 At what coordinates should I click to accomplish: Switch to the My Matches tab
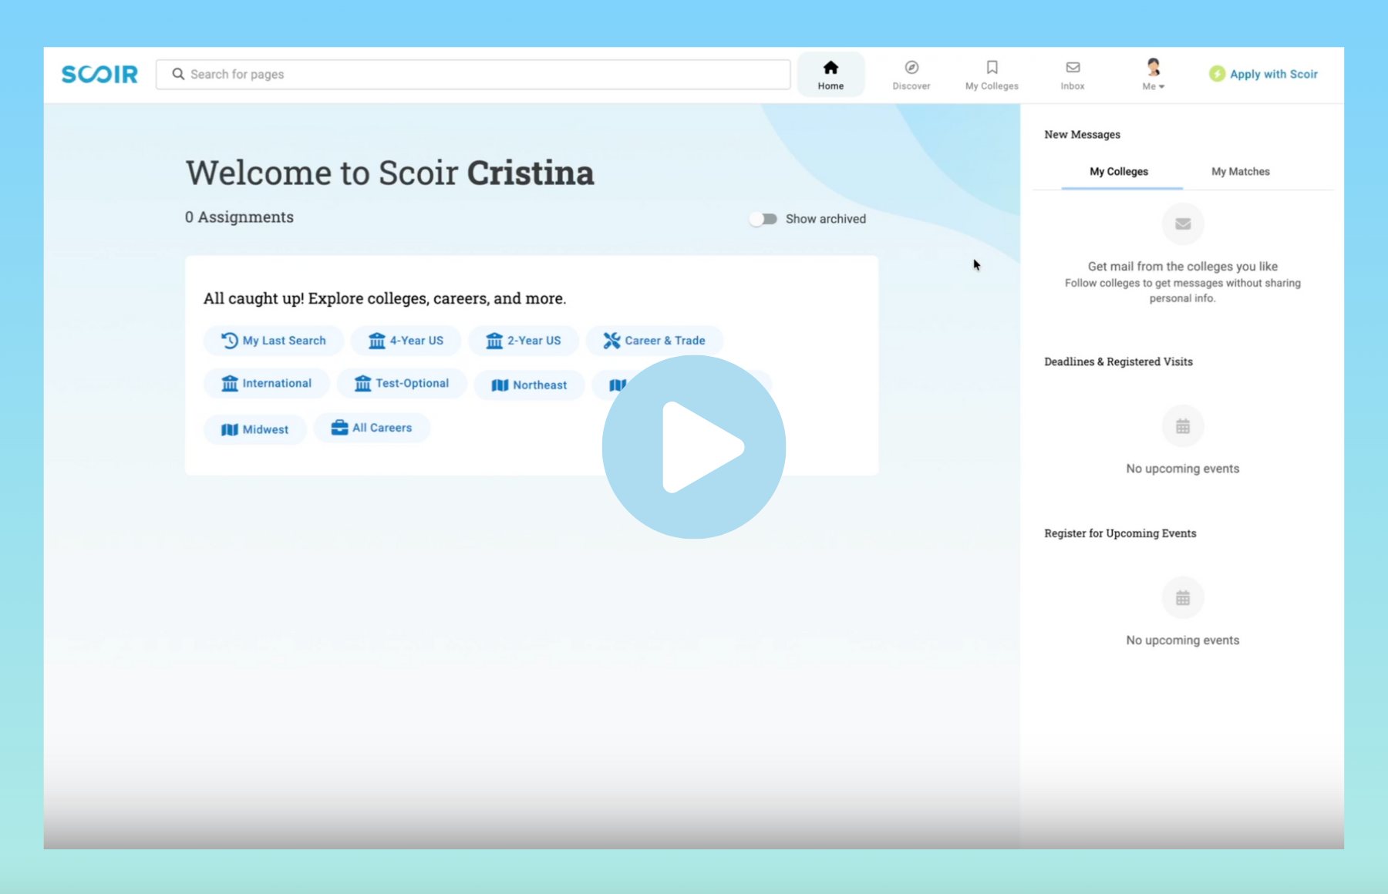(1240, 172)
